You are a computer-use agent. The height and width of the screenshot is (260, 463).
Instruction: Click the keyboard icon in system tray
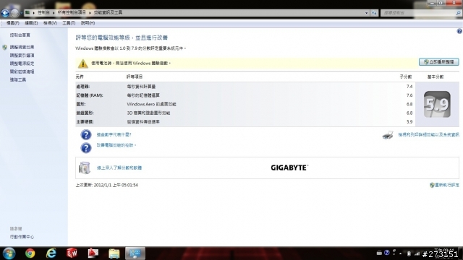[x=379, y=253]
